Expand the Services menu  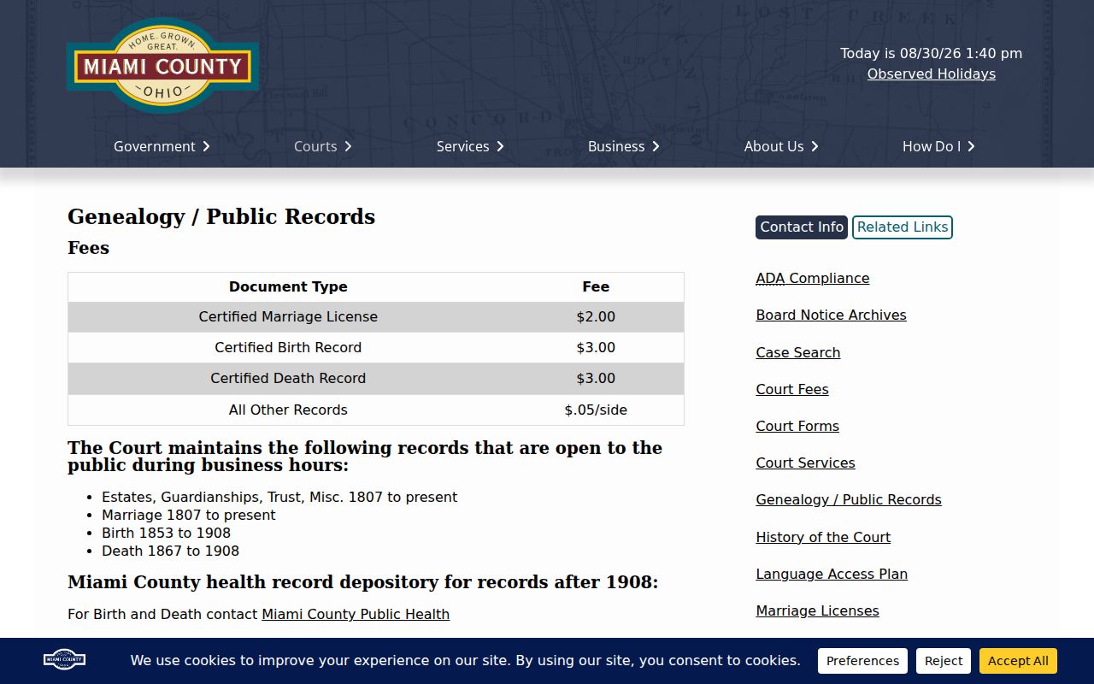(470, 146)
